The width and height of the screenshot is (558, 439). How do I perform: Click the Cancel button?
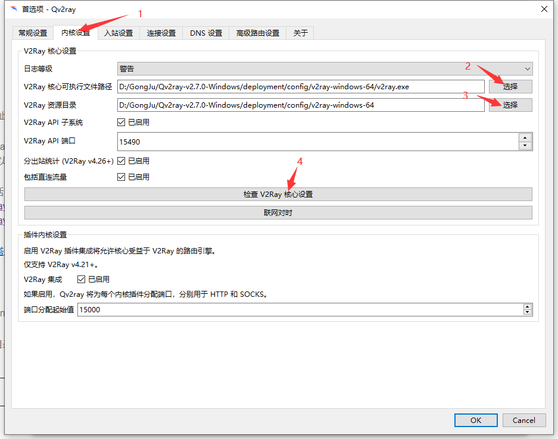coord(524,420)
